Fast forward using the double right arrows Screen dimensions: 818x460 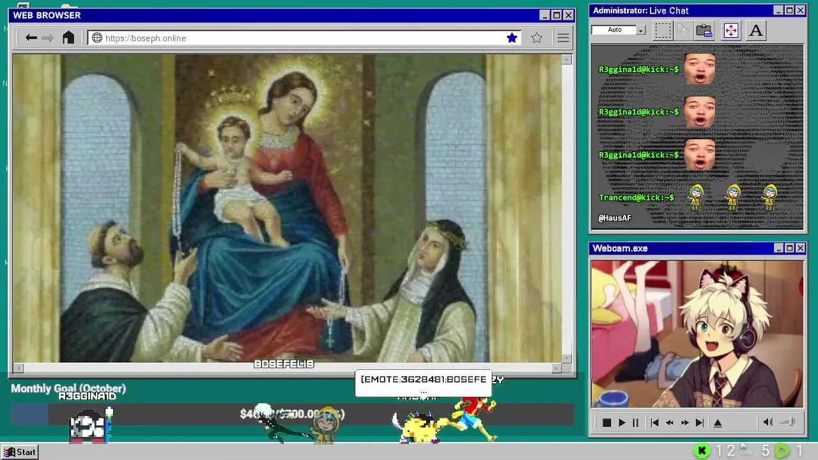click(684, 422)
